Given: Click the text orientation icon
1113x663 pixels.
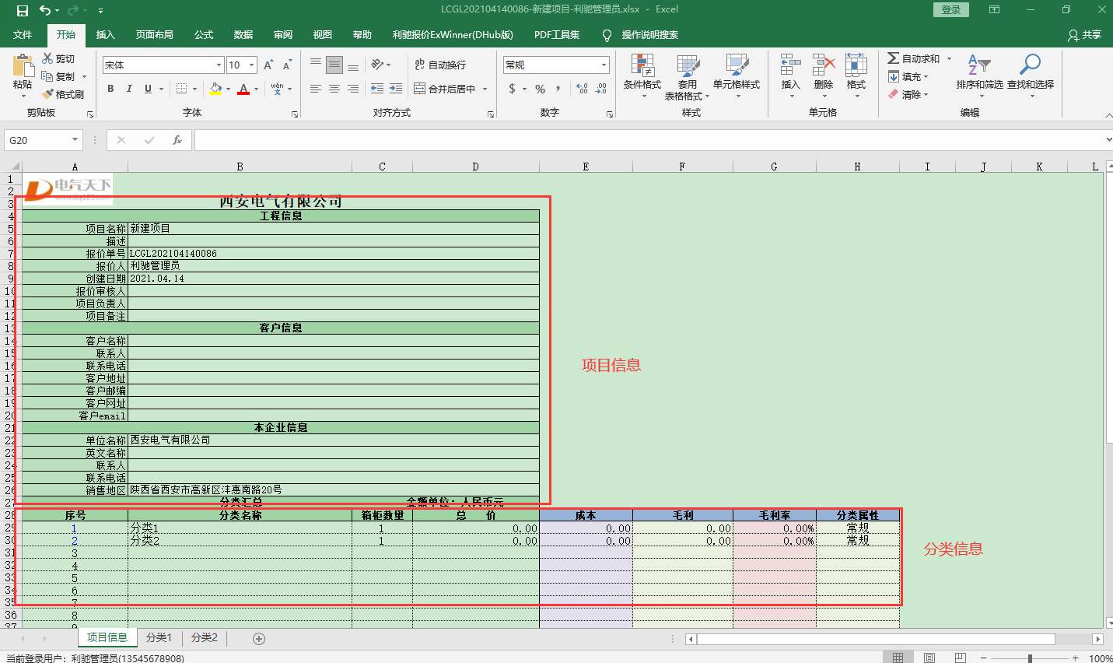Looking at the screenshot, I should coord(377,65).
